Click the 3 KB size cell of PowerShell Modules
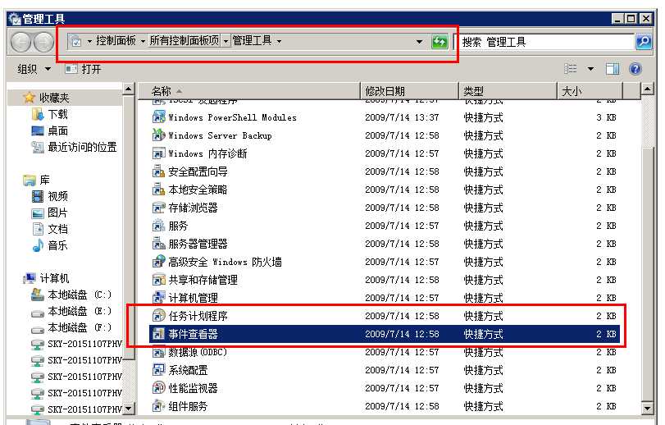Image resolution: width=665 pixels, height=425 pixels. coord(606,117)
